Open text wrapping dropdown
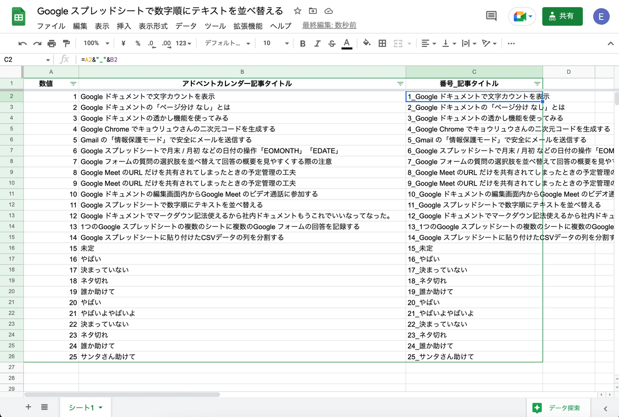The image size is (619, 417). coord(469,43)
